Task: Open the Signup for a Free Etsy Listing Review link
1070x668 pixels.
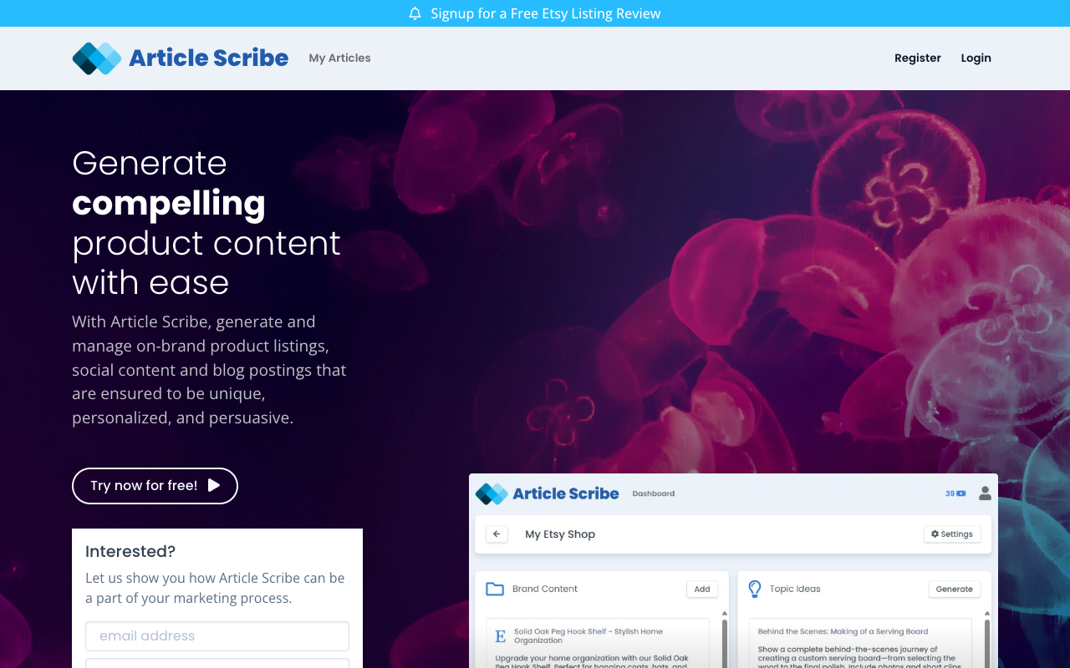Action: [x=546, y=13]
